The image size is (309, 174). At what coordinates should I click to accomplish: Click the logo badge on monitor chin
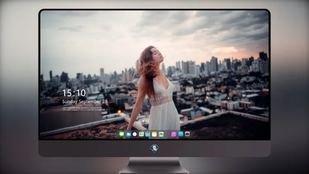coord(154,148)
